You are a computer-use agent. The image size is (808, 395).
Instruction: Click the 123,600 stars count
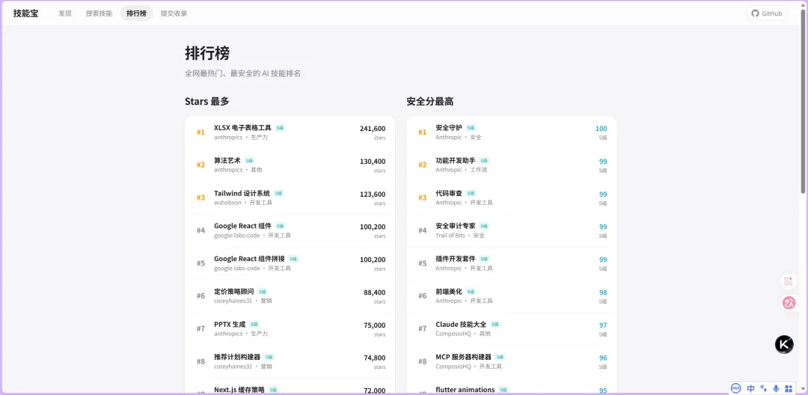click(x=373, y=195)
